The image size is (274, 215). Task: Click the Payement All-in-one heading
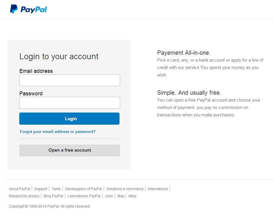(184, 53)
